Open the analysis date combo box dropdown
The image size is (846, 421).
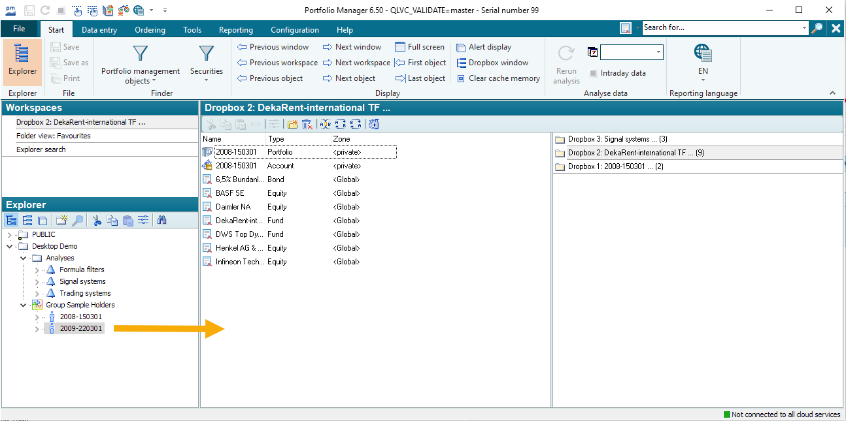tap(658, 52)
